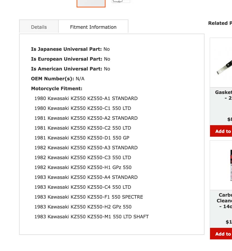Image resolution: width=232 pixels, height=251 pixels.
Task: Click the orange-bordered selected product thumbnail
Action: [91, 3]
